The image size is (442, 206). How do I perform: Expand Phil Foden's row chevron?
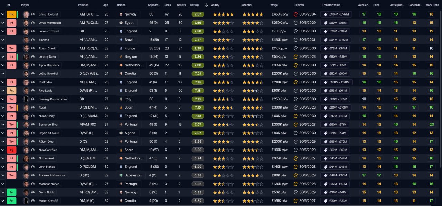[3, 82]
